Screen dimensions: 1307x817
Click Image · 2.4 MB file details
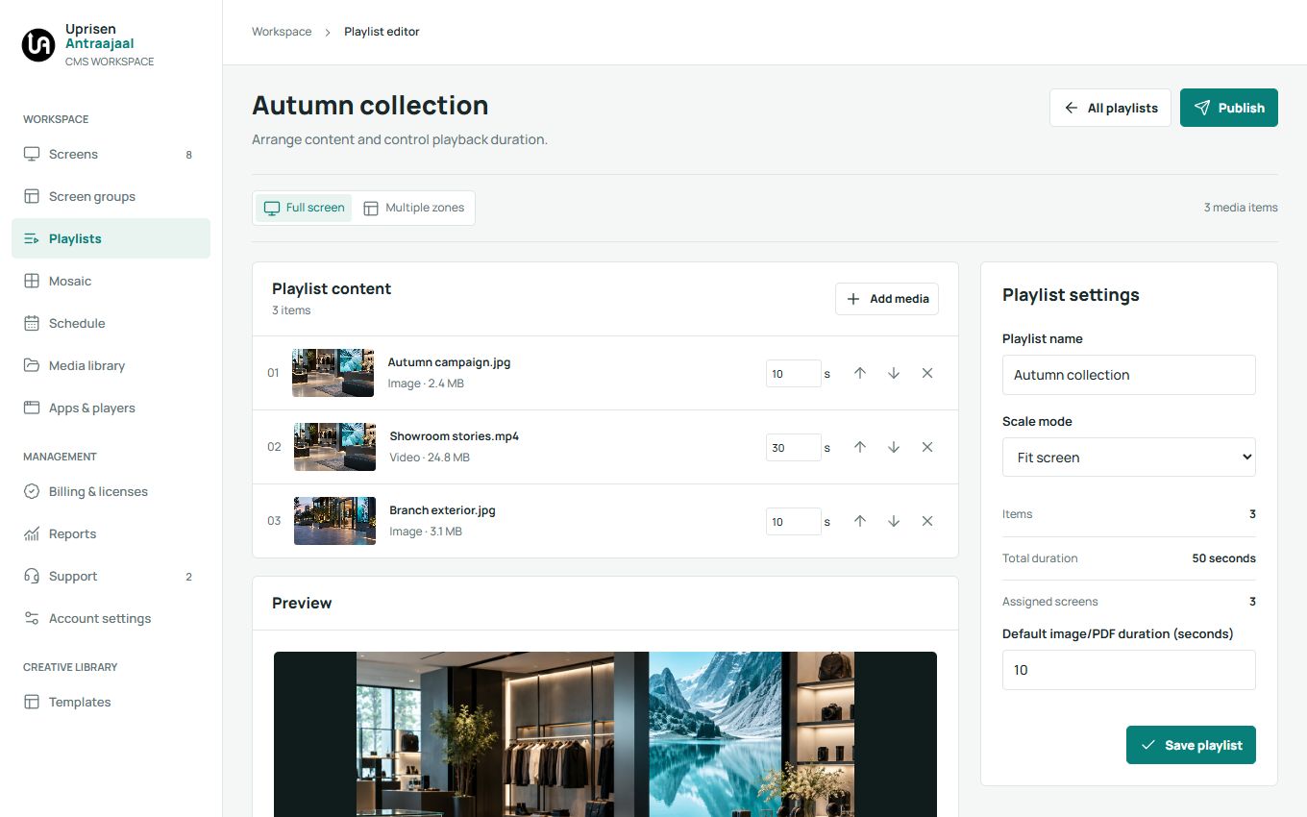click(426, 384)
